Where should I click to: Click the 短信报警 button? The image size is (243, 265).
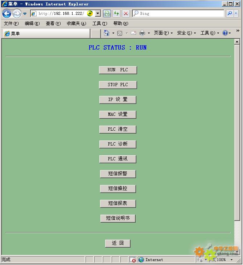(x=118, y=174)
